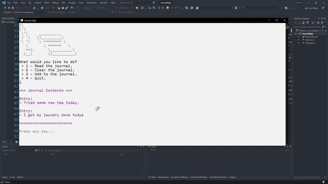Switch to the Breakpoints tab
This screenshot has width=328, height=184.
[x=163, y=177]
